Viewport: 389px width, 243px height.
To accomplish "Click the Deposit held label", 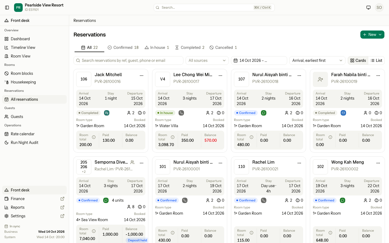I will point(137,240).
